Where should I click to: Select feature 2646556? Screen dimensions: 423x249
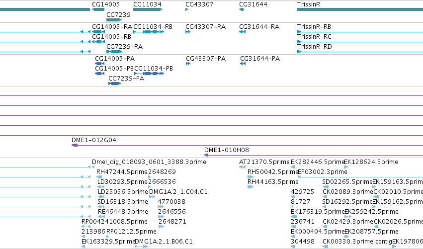coord(171,212)
